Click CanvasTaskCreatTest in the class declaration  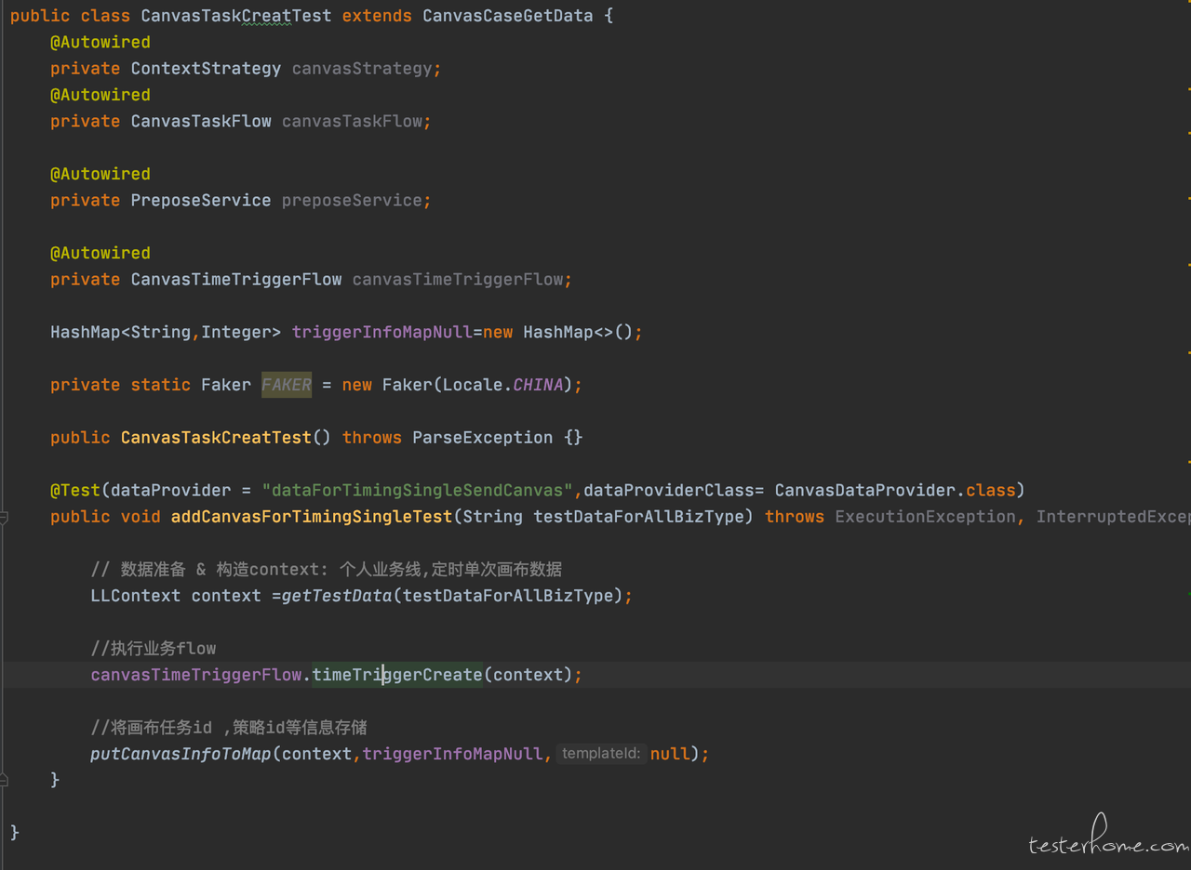coord(236,16)
